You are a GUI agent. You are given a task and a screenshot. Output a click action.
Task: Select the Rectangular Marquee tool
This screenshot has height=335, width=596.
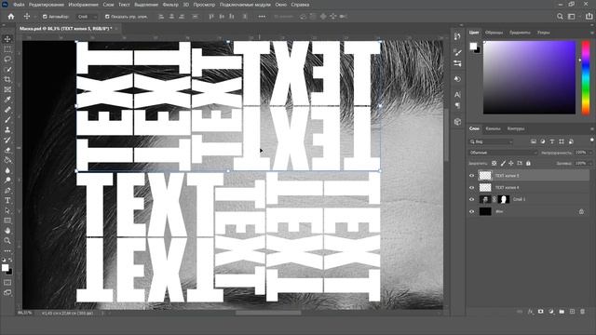[7, 49]
